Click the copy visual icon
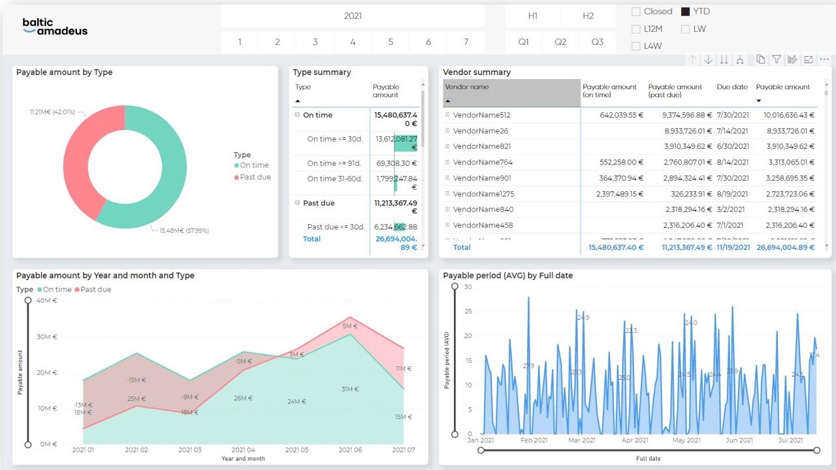Screen dimensions: 836x470 (x=761, y=59)
